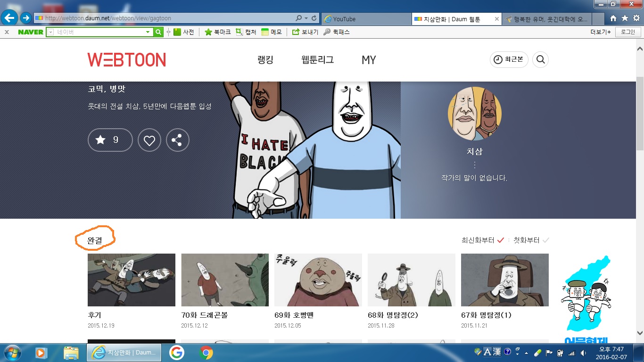Screen dimensions: 644x362
Task: Open the address bar history dropdown arrow
Action: [306, 18]
